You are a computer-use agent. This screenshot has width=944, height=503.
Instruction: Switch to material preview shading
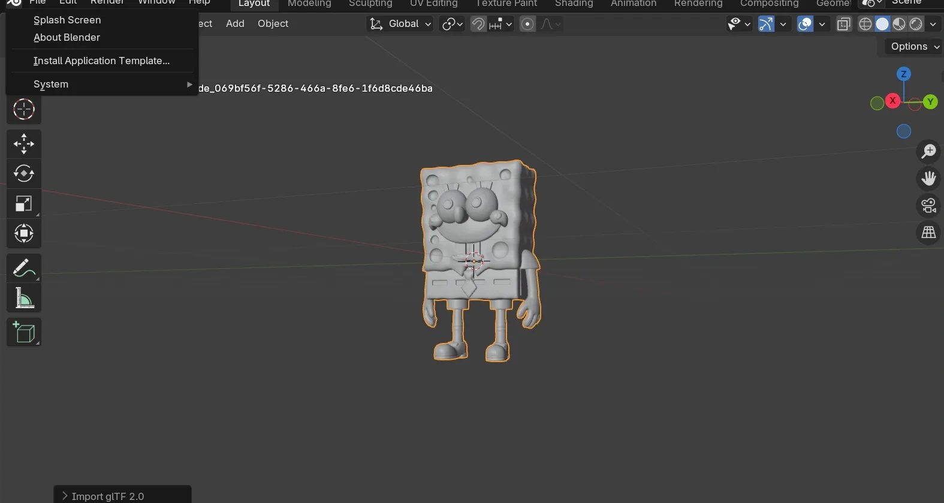(899, 24)
